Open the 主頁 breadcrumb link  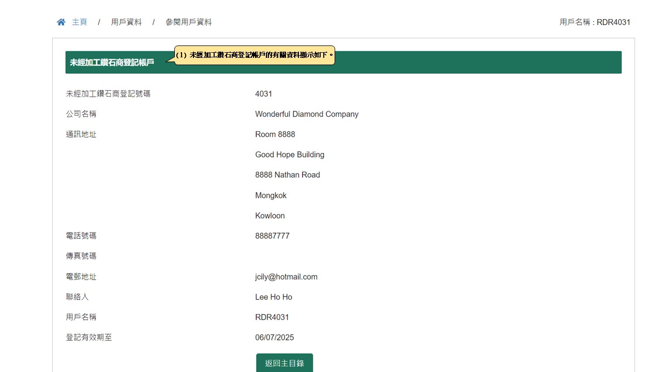pyautogui.click(x=79, y=22)
